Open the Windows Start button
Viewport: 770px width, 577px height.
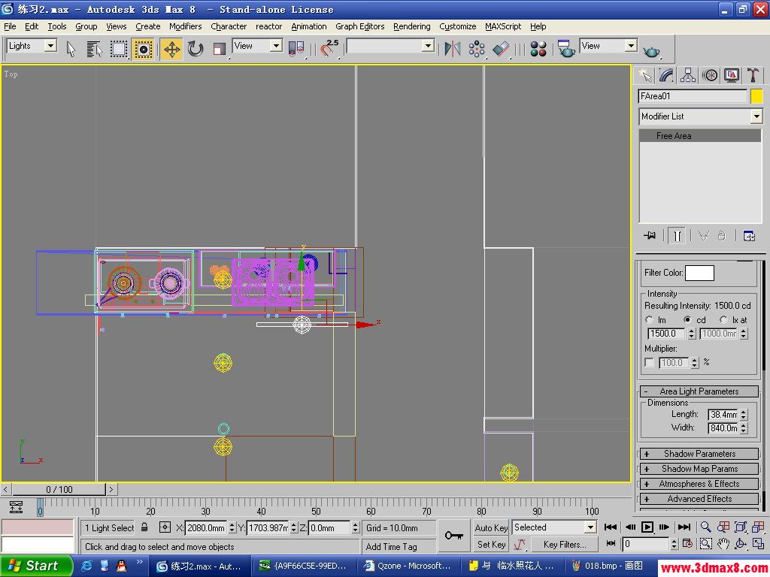tap(35, 566)
